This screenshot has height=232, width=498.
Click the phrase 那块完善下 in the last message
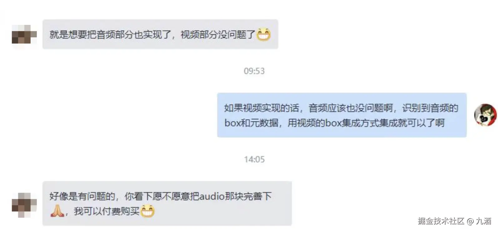pyautogui.click(x=248, y=196)
